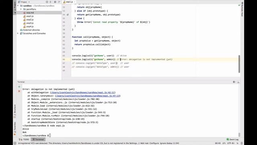The height and width of the screenshot is (145, 257).
Task: Add new terminal session with plus icon
Action: (19, 87)
